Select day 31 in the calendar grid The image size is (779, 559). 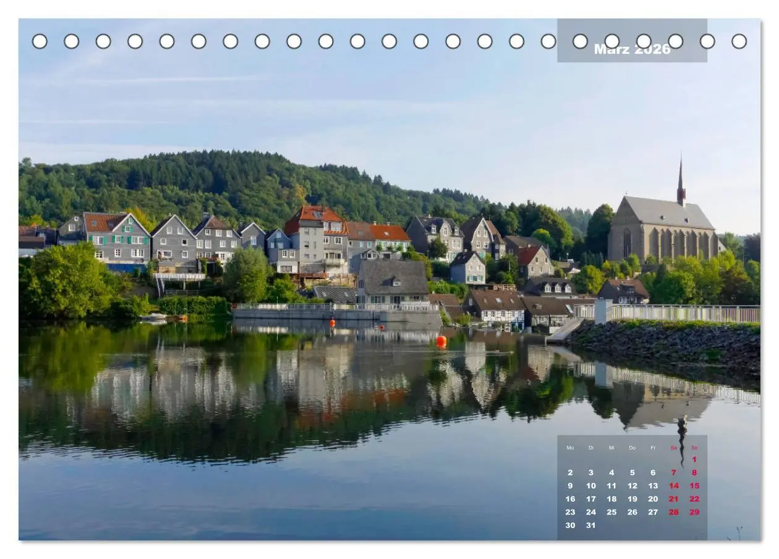tap(591, 526)
